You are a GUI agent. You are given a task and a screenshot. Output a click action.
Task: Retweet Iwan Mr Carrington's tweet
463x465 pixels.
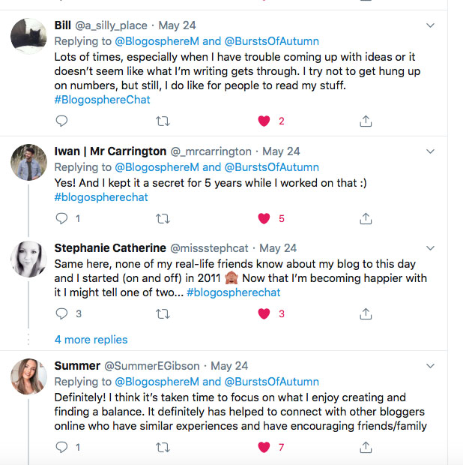pos(162,218)
